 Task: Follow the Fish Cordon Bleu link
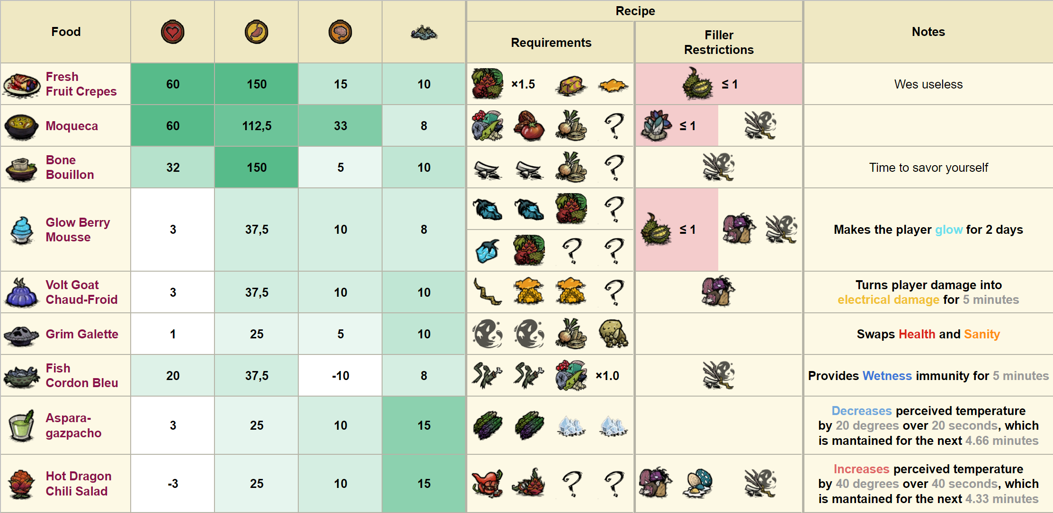81,375
